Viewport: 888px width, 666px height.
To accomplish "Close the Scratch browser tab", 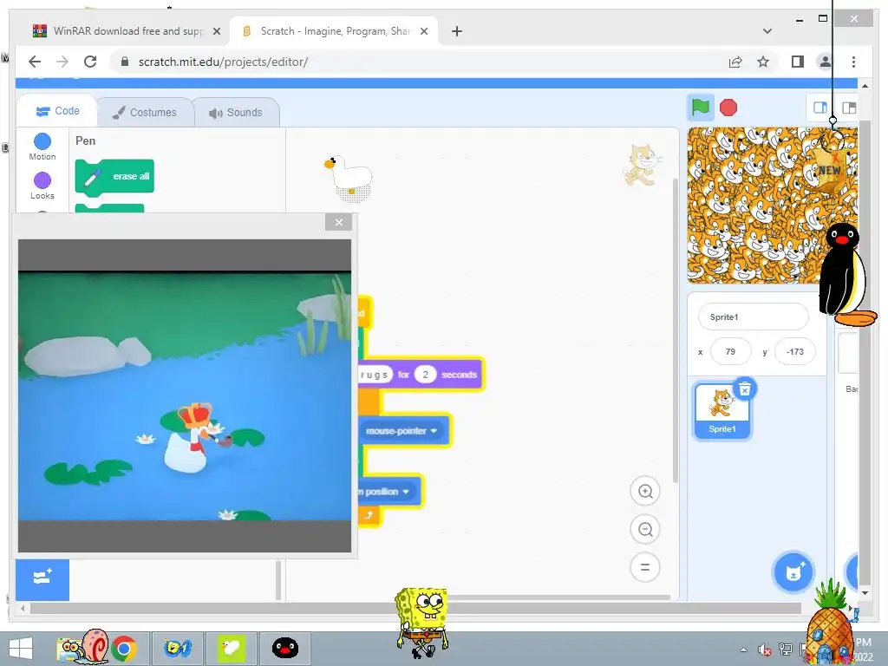I will tap(423, 31).
